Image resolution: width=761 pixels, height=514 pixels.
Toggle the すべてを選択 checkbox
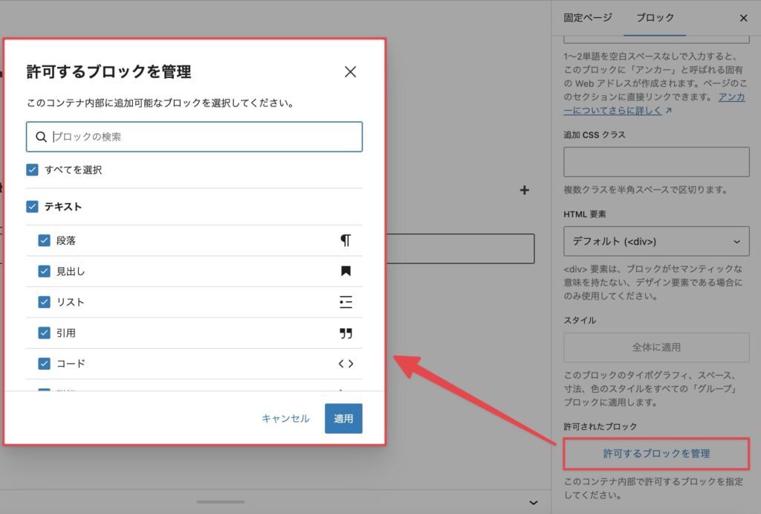32,170
